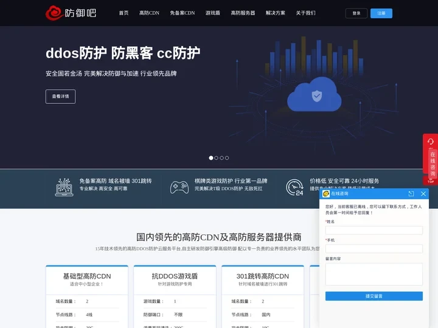Click the headset icon on the red sidebar

point(431,142)
